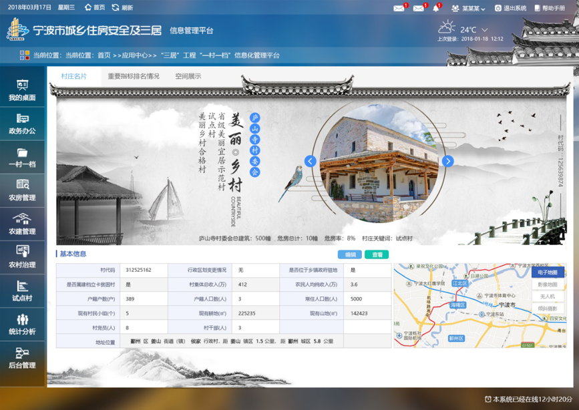Open 统计分析 in the sidebar
The height and width of the screenshot is (410, 579).
[x=22, y=323]
